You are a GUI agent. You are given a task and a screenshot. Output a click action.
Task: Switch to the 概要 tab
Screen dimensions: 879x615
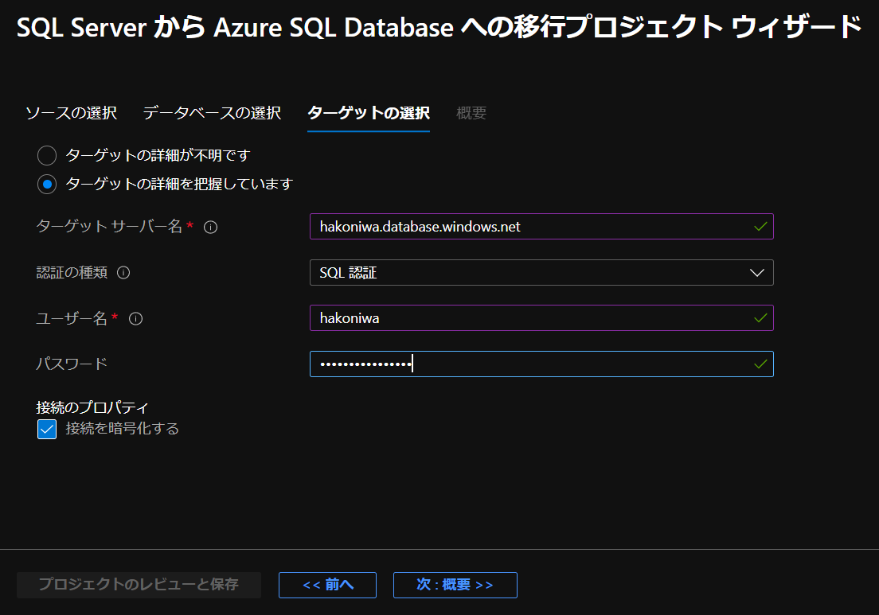pos(471,113)
